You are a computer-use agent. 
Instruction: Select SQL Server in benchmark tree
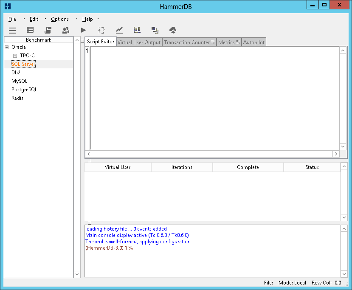tap(23, 64)
